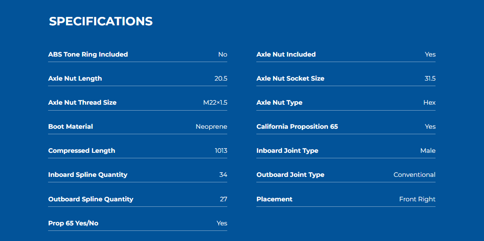The height and width of the screenshot is (241, 484).
Task: Select the M22×1.5 thread size value
Action: click(x=215, y=103)
